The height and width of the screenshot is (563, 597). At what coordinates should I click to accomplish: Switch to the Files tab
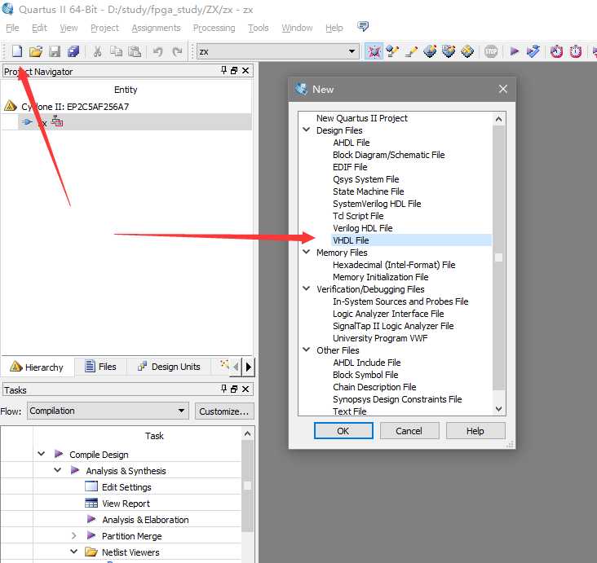(x=100, y=367)
